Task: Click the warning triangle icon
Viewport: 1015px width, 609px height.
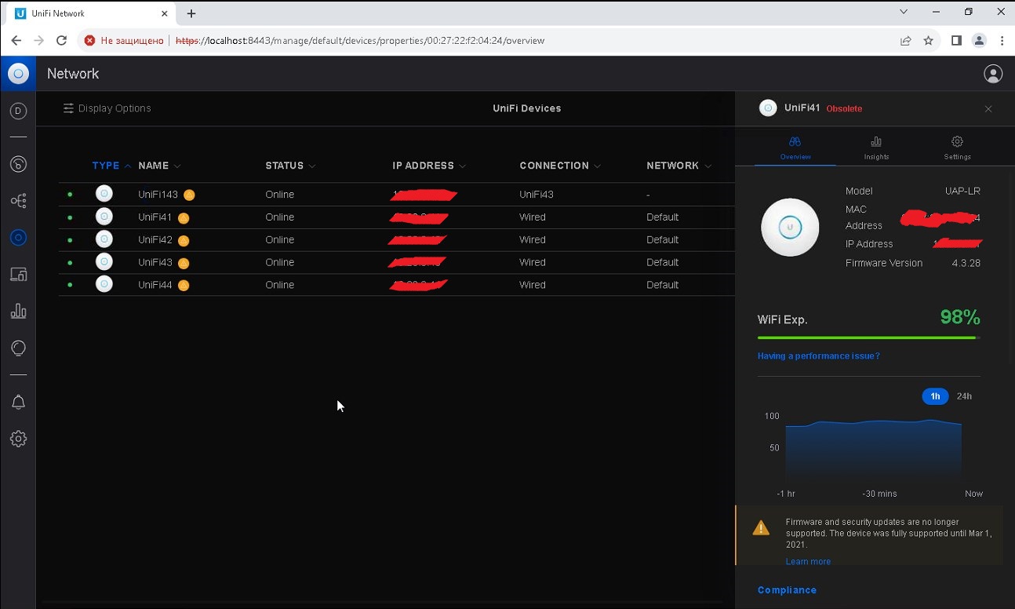Action: [x=761, y=528]
